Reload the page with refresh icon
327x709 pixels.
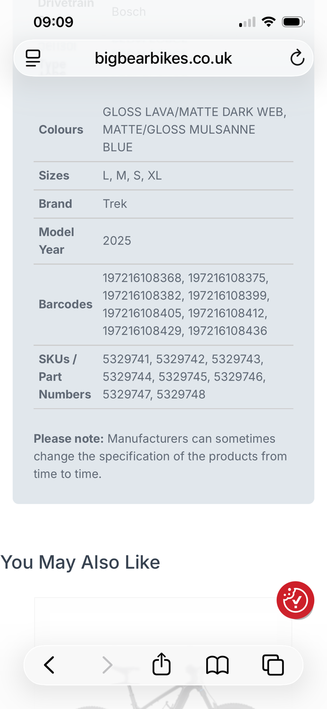point(297,58)
